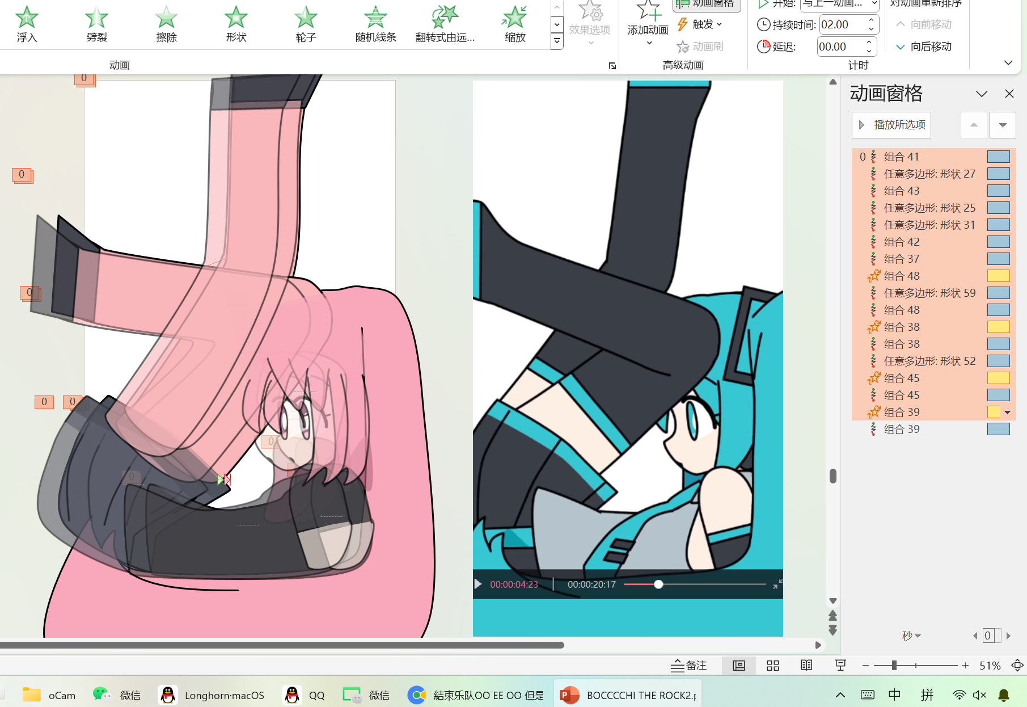Select the 擦除 wipe animation effect

[166, 24]
